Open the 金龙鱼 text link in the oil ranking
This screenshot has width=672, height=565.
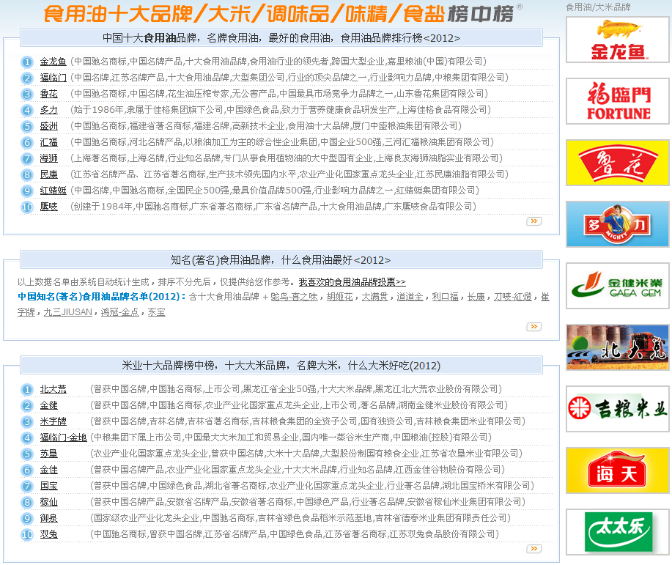(53, 62)
